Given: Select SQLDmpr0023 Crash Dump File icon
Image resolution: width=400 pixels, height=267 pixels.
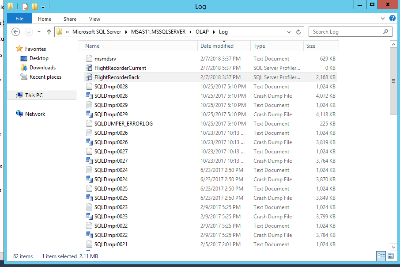Looking at the screenshot, I should coord(89,217).
